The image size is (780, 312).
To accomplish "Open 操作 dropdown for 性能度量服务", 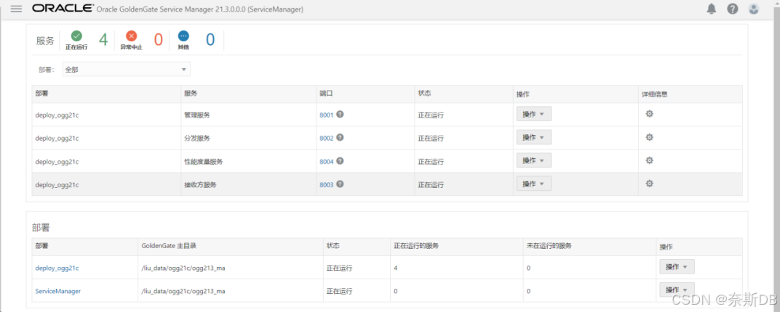I will point(534,160).
